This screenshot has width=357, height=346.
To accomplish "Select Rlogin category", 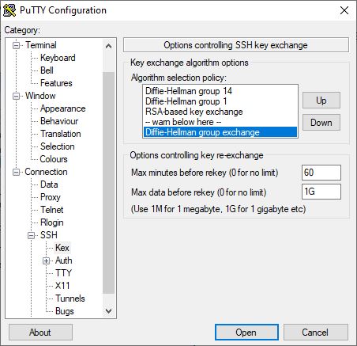I will tap(52, 222).
